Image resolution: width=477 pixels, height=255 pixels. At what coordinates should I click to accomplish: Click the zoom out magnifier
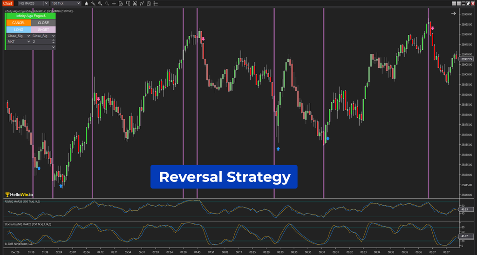(x=107, y=3)
